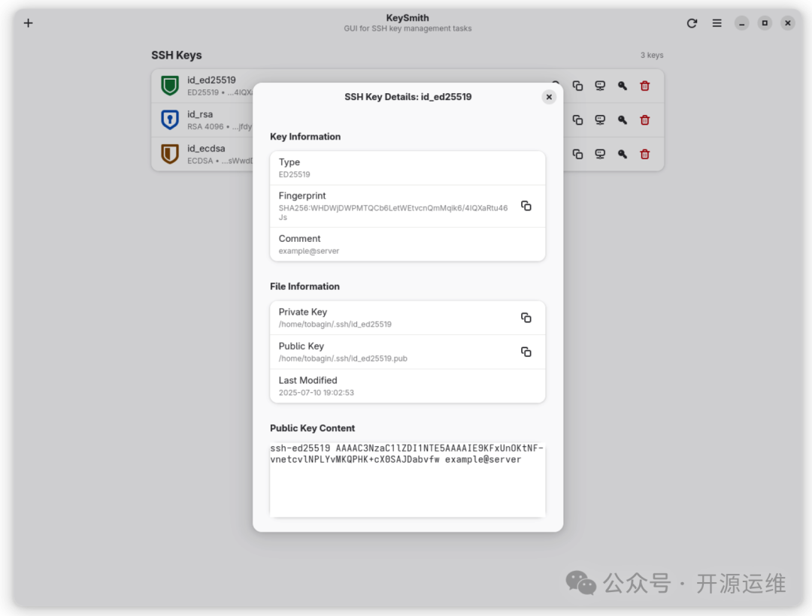Copy the Private Key file path
812x616 pixels.
point(526,318)
